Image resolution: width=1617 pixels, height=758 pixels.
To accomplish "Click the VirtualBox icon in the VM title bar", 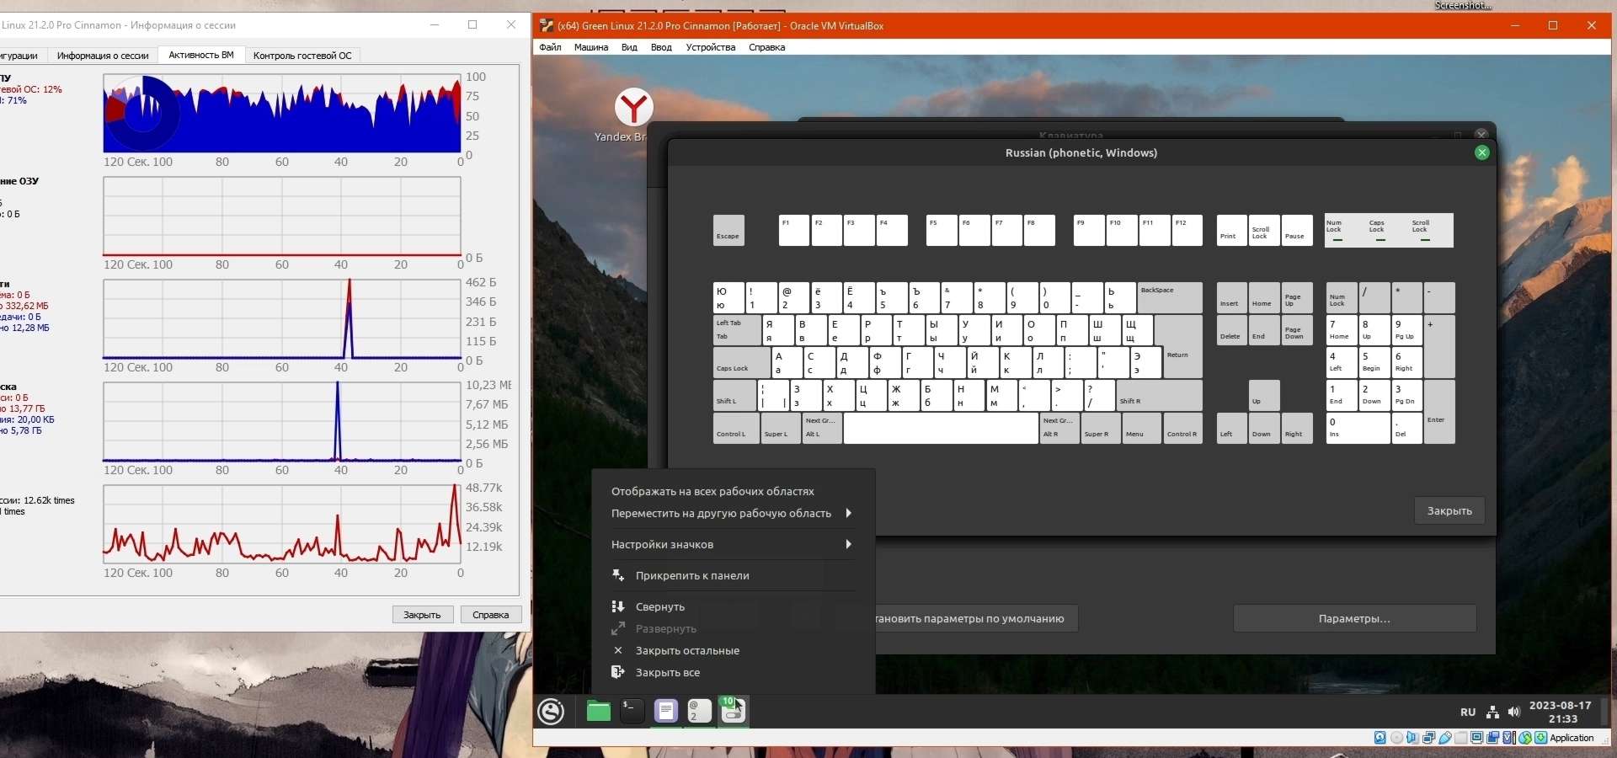I will (x=547, y=25).
